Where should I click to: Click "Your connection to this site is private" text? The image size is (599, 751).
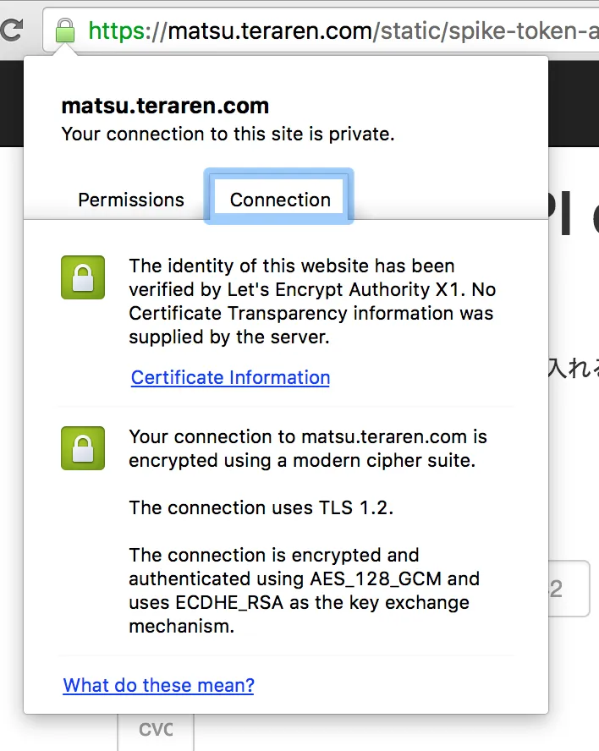(228, 134)
